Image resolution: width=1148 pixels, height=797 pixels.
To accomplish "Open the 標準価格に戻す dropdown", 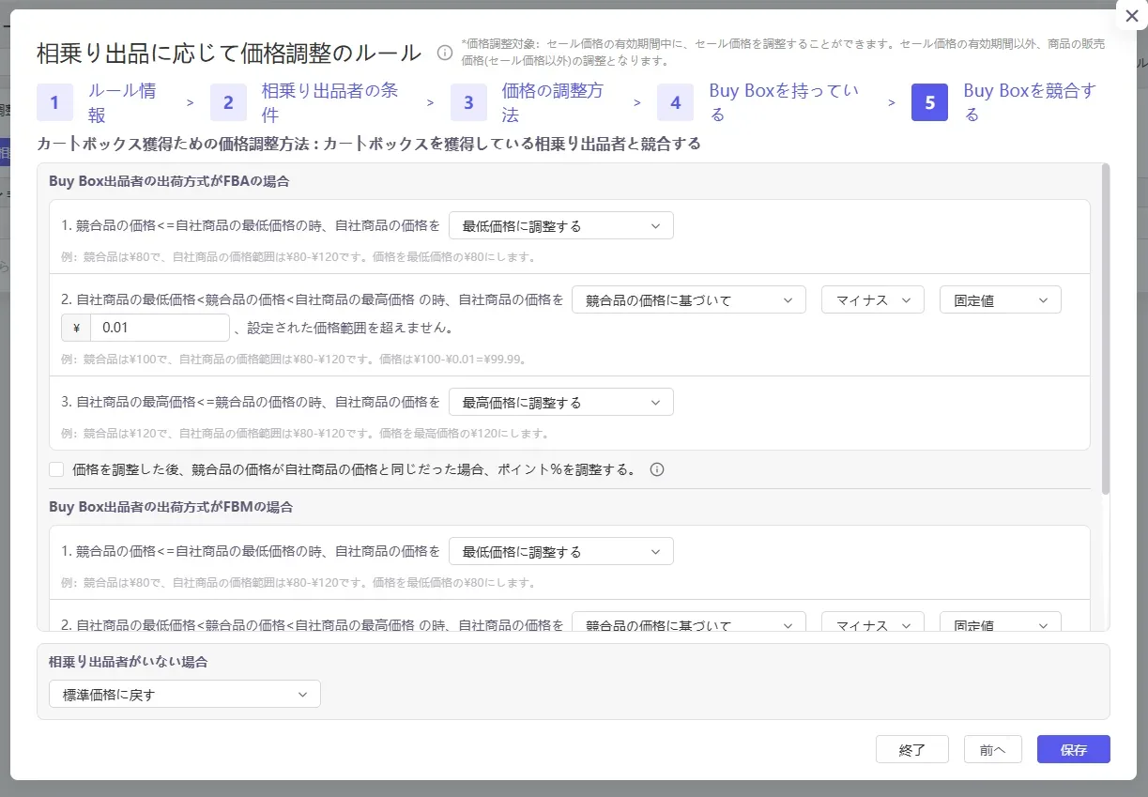I will click(185, 694).
